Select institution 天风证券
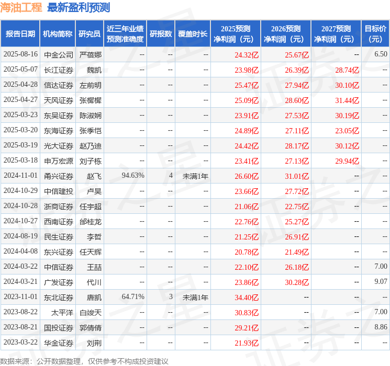Viewport: 390px width, 366px height. pos(59,100)
